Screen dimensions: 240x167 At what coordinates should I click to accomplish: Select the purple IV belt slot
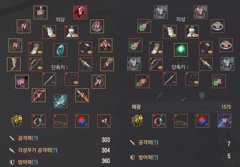pyautogui.click(x=22, y=82)
